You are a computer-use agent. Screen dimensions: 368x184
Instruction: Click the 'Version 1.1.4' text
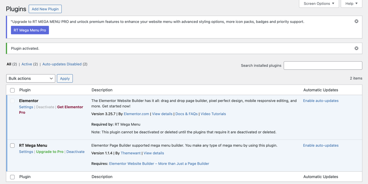[x=102, y=153]
